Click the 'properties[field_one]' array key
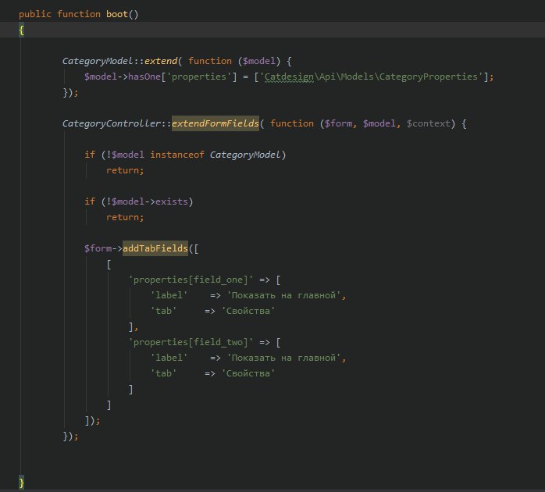Viewport: 545px width, 492px height. coord(191,280)
